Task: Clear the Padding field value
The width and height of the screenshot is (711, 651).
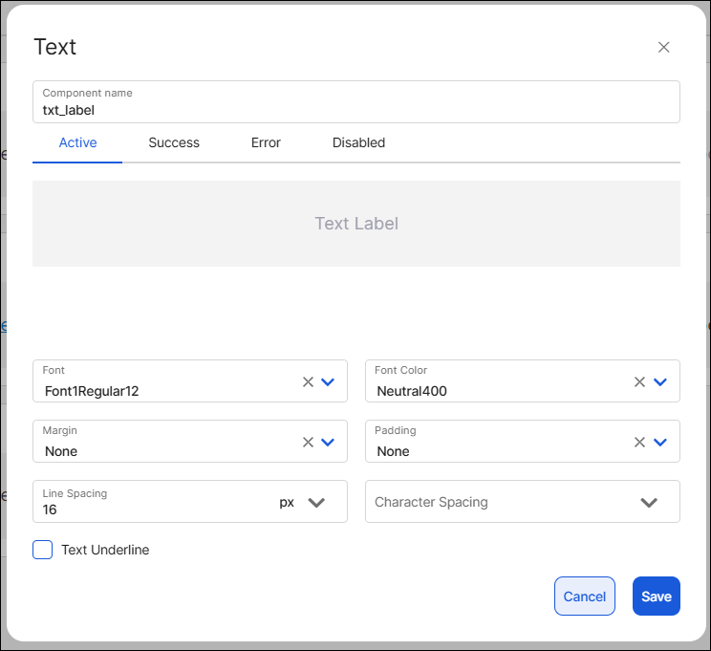Action: click(x=640, y=442)
